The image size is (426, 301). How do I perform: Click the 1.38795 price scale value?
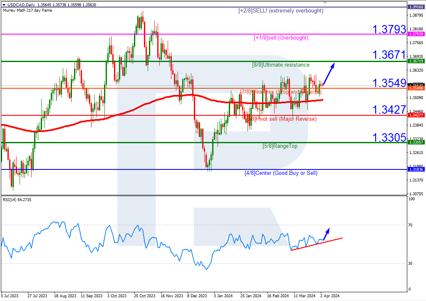click(x=416, y=15)
